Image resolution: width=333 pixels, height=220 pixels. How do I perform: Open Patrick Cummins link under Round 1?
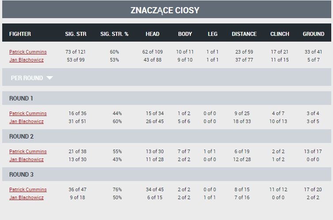click(28, 113)
